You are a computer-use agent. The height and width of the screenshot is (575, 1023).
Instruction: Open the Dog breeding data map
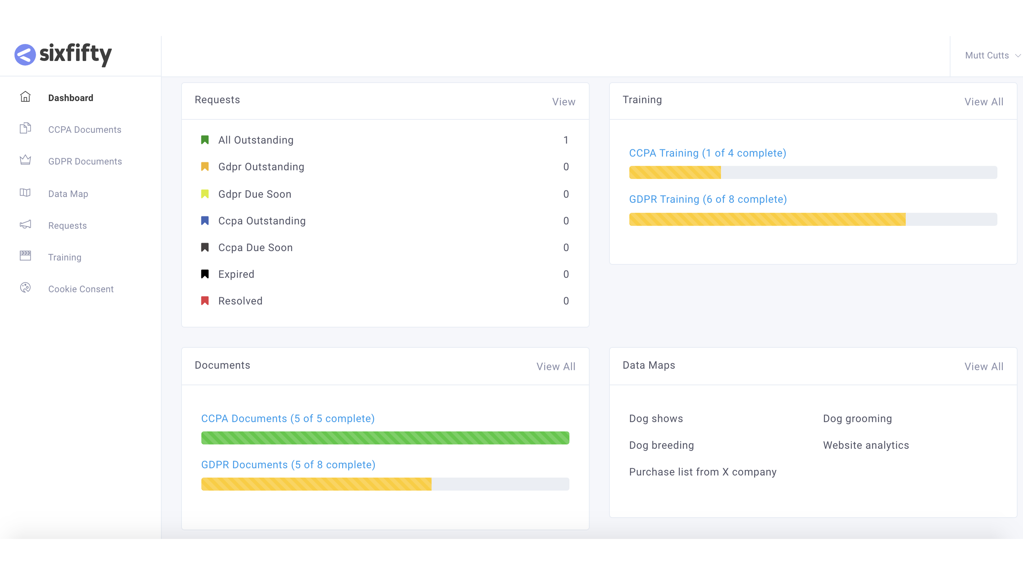[x=662, y=445]
